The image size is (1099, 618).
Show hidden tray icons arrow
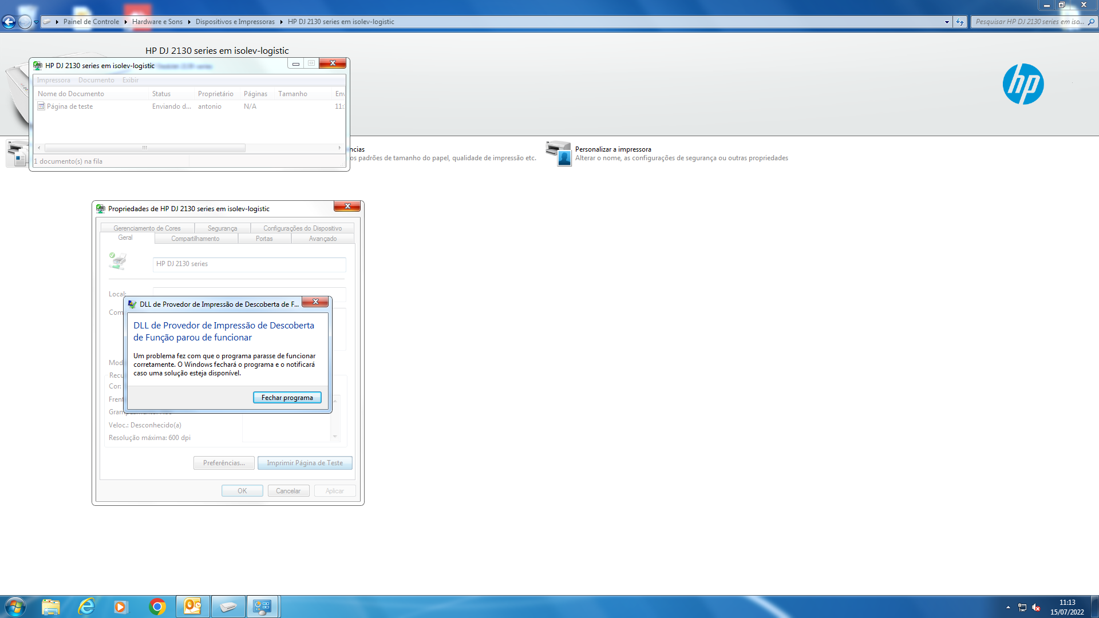tap(1008, 607)
